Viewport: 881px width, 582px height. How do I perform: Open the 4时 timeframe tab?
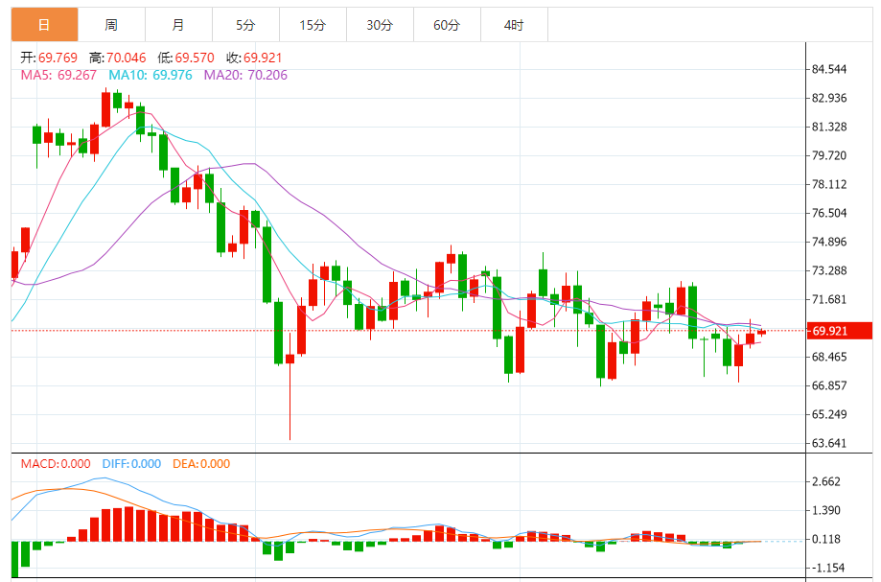tap(514, 25)
